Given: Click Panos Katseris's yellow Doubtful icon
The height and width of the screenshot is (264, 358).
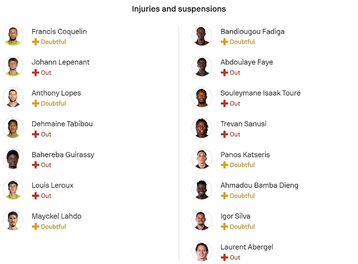Looking at the screenshot, I should (224, 165).
